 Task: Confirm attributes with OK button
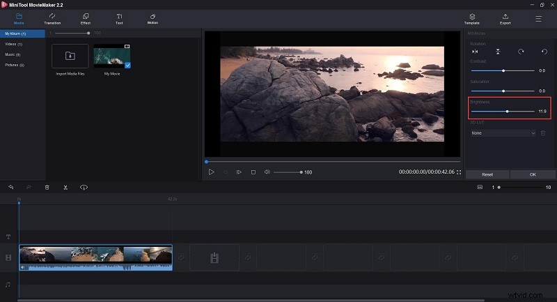pos(533,174)
